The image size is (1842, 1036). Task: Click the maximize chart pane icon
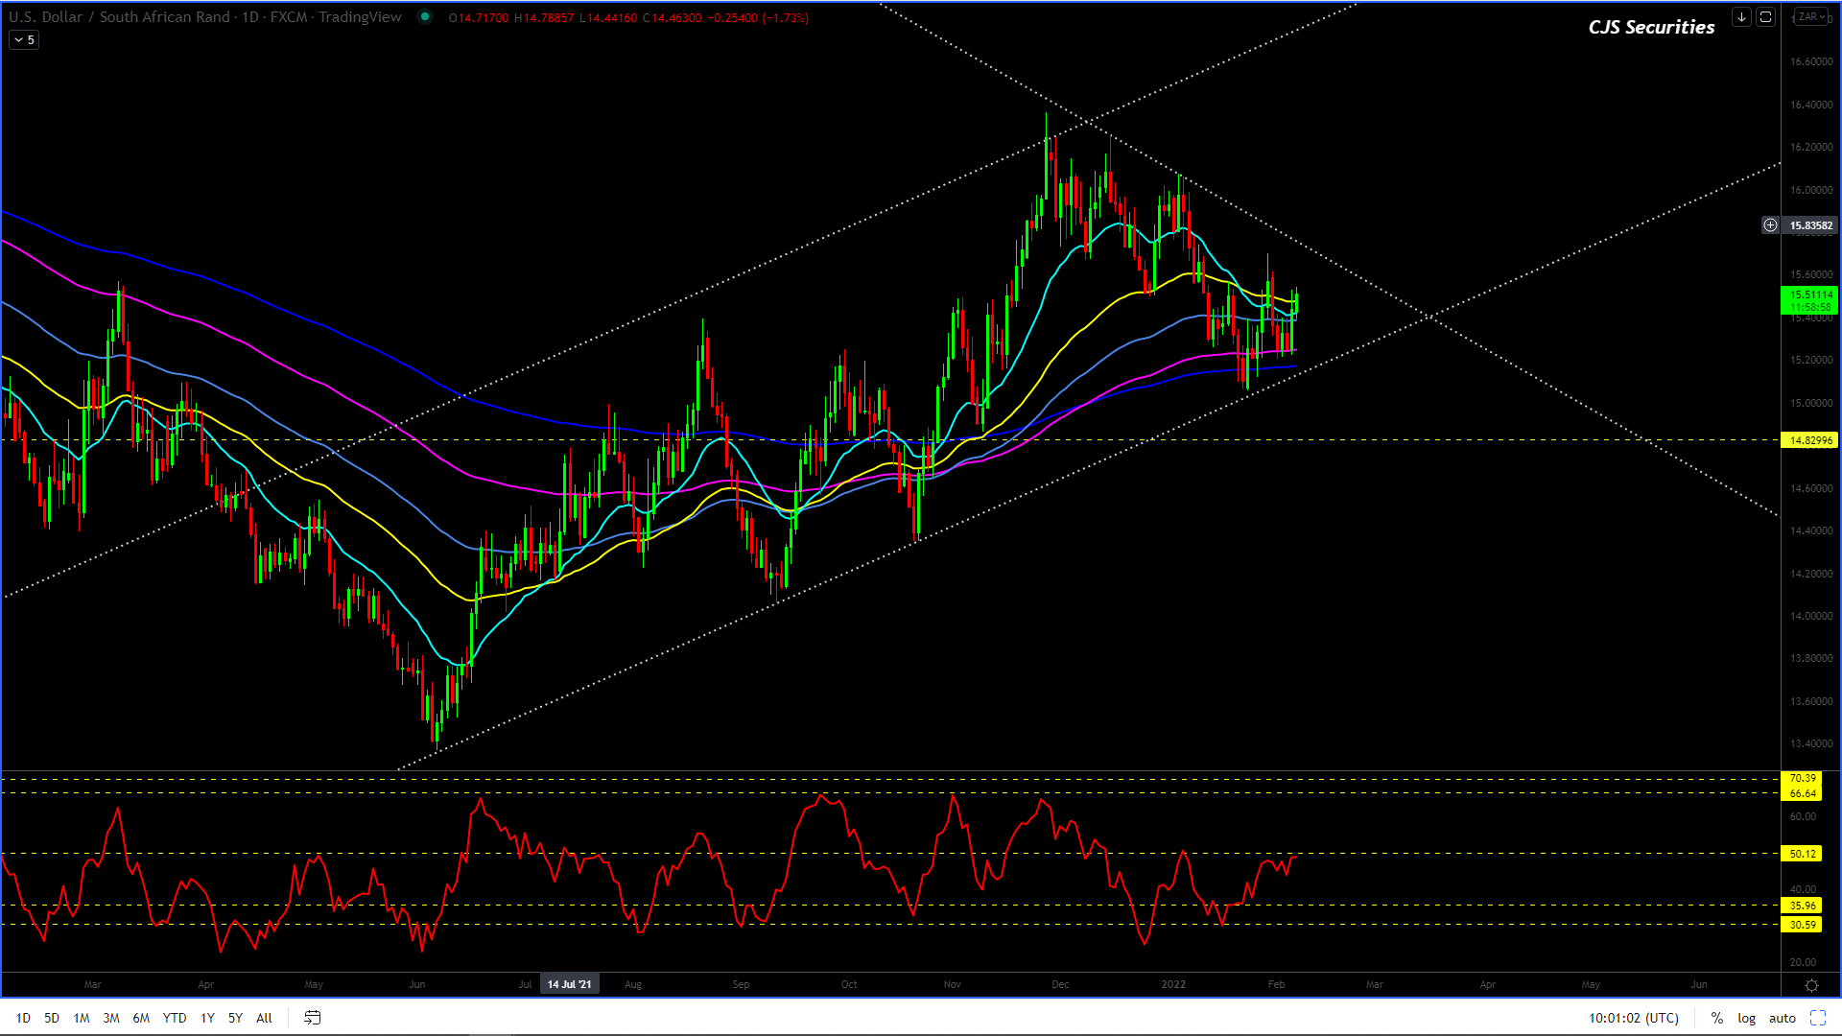tap(1765, 17)
